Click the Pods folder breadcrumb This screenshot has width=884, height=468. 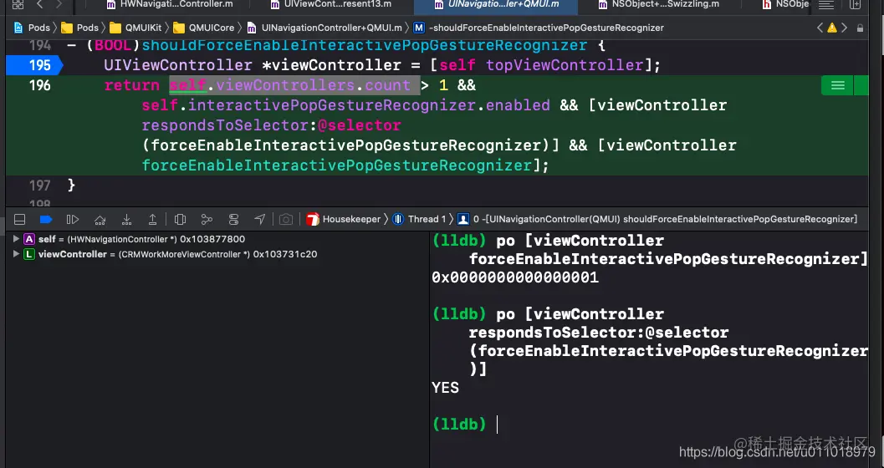click(79, 28)
